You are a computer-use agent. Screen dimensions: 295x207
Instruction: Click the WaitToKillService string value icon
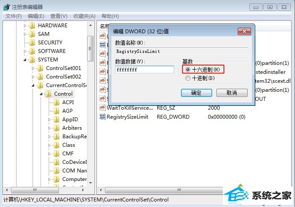click(102, 108)
